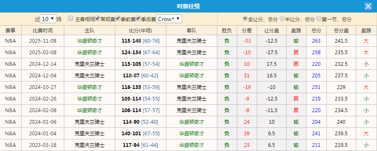Click the score 116-135
The image size is (377, 151).
tap(131, 87)
